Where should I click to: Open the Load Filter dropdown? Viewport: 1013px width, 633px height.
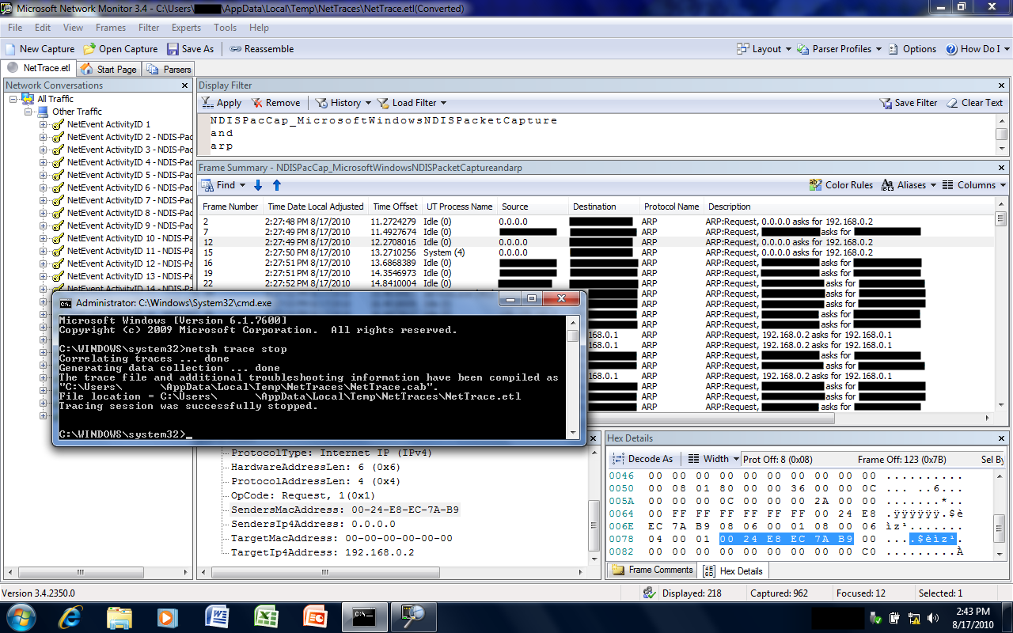412,103
